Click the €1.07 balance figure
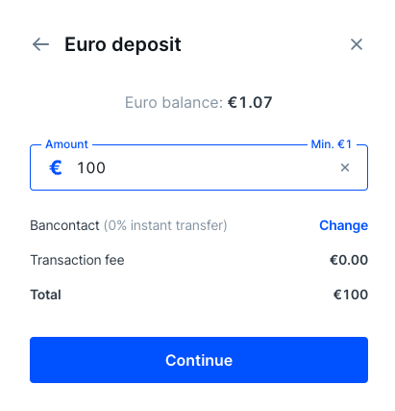 [x=250, y=103]
